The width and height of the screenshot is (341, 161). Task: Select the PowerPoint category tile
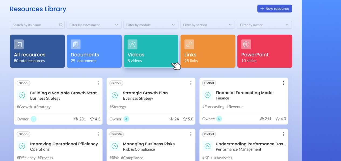click(265, 51)
